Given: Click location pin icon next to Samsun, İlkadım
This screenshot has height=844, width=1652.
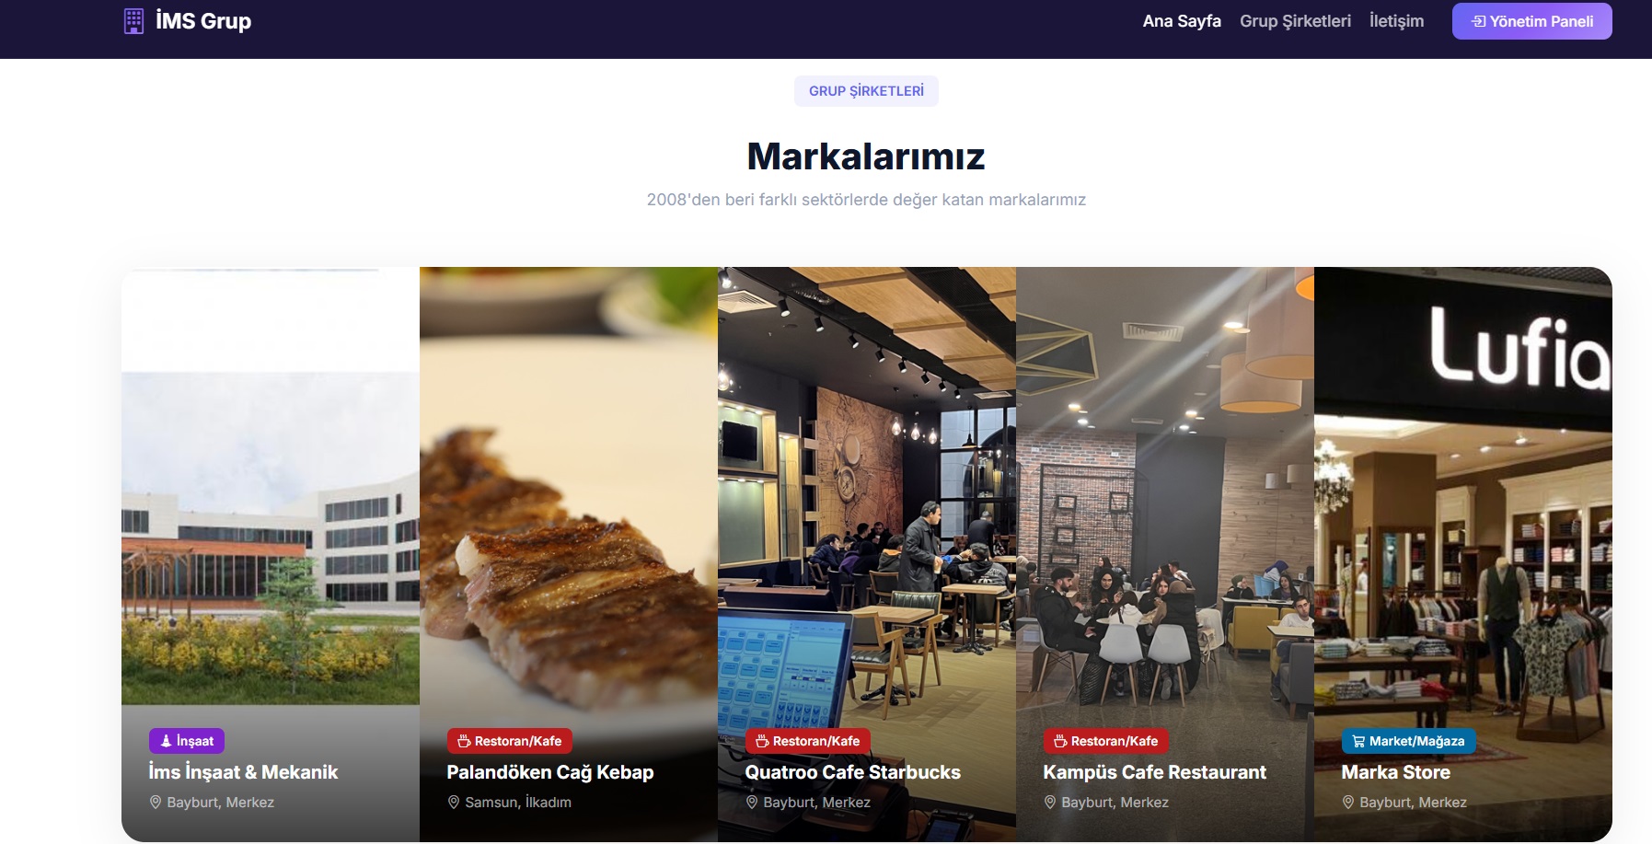Looking at the screenshot, I should [454, 803].
